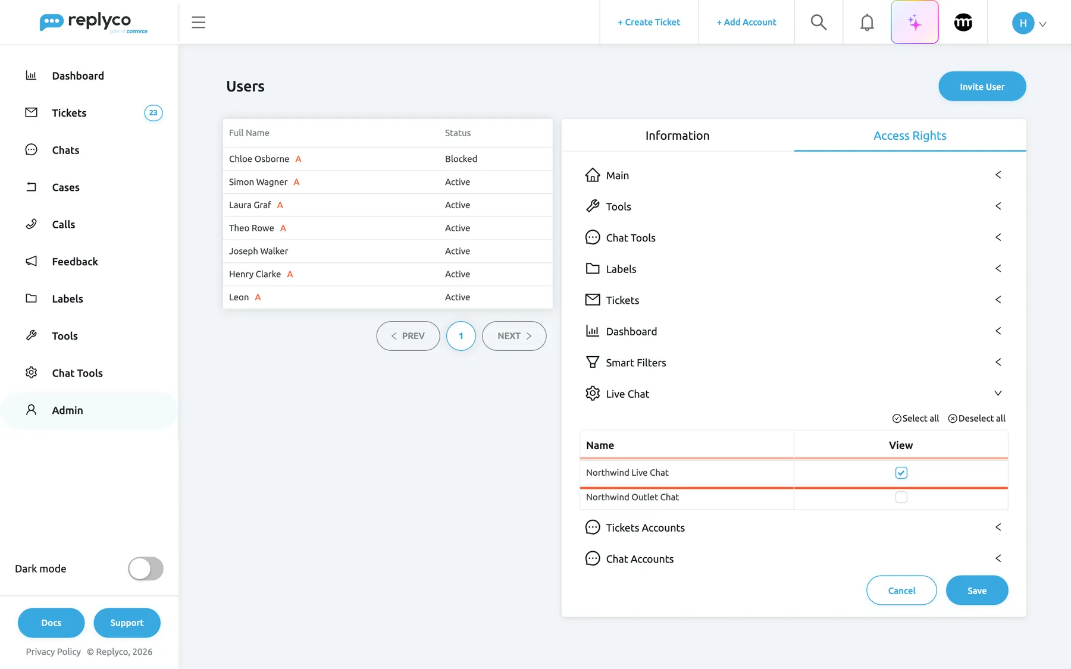Open Dashboard from the sidebar
Screen dimensions: 1071x669
tap(78, 76)
